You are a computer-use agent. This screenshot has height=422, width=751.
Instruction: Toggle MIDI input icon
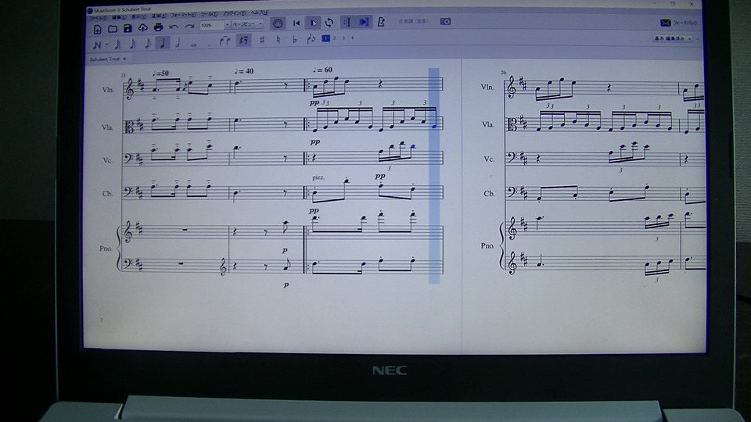(x=277, y=23)
